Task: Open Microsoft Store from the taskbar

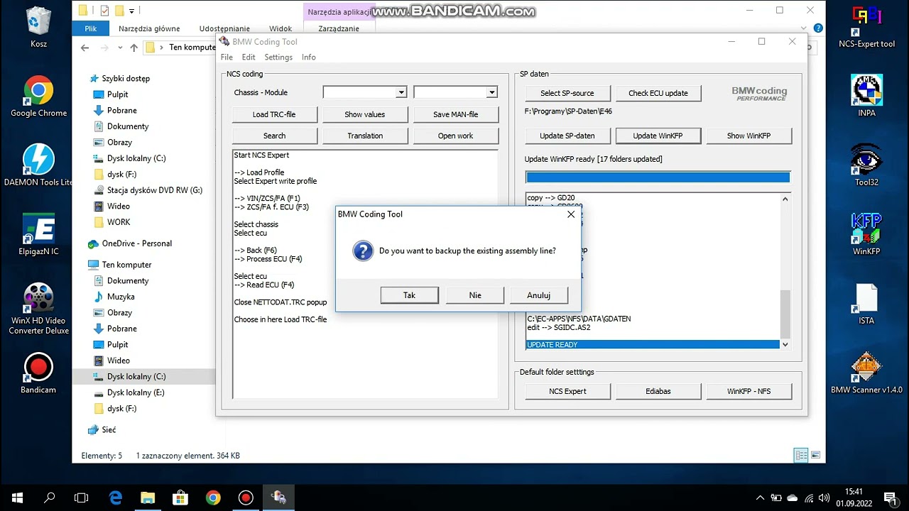Action: pos(180,498)
